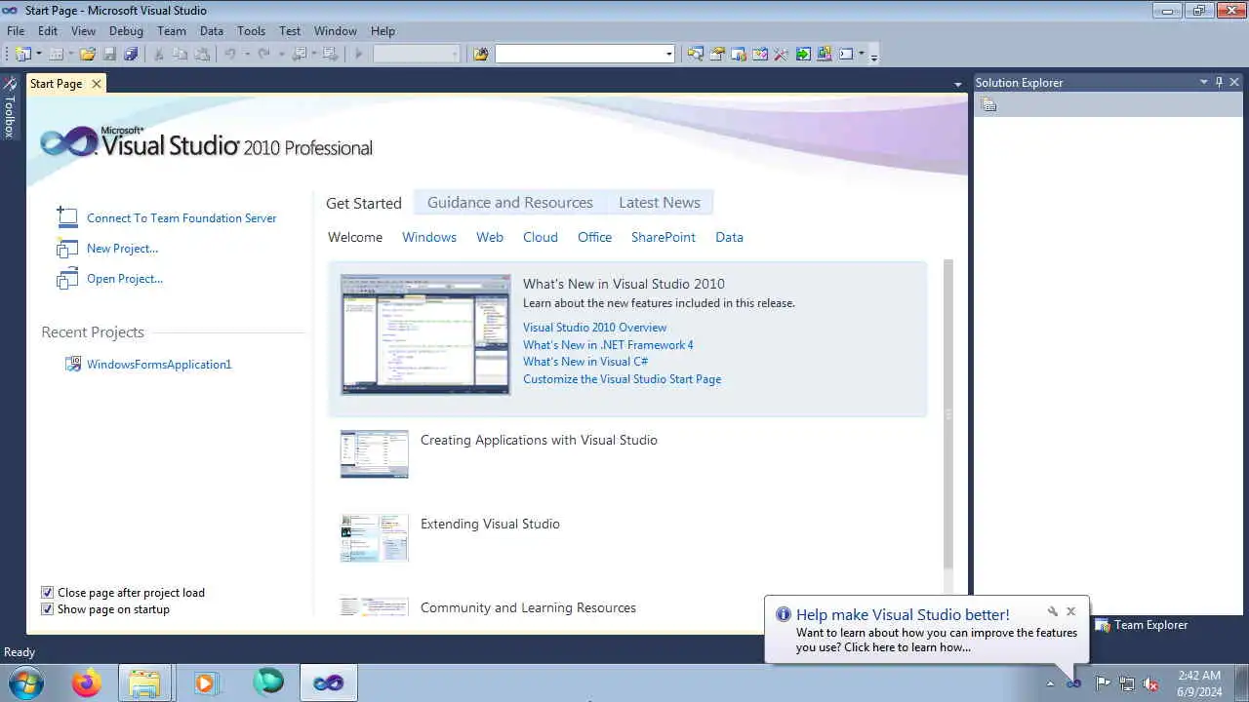1249x702 pixels.
Task: Click the New Project... link
Action: (122, 249)
